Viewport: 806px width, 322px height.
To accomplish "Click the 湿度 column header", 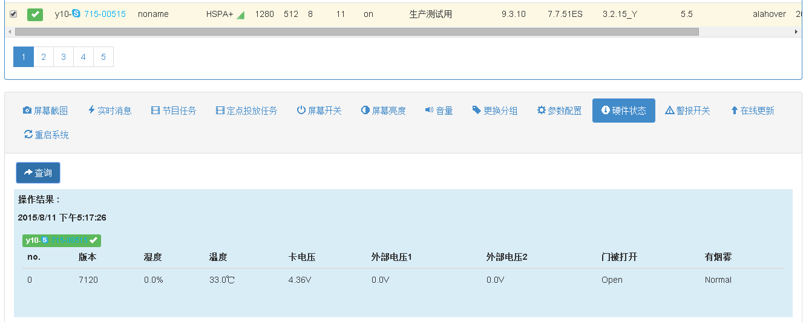I will (152, 257).
